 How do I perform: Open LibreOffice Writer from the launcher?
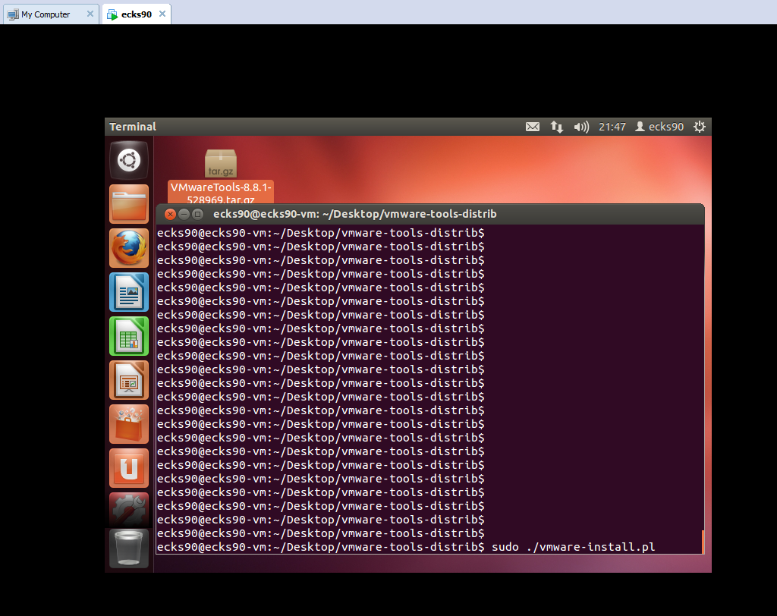pyautogui.click(x=129, y=292)
